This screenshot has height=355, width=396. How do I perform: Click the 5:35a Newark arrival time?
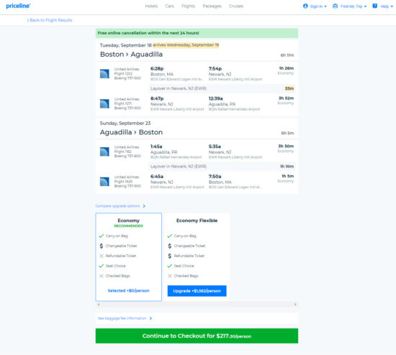coord(215,147)
